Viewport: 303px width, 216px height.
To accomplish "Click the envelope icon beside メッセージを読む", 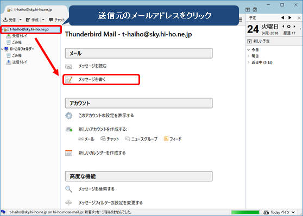I will coord(68,66).
